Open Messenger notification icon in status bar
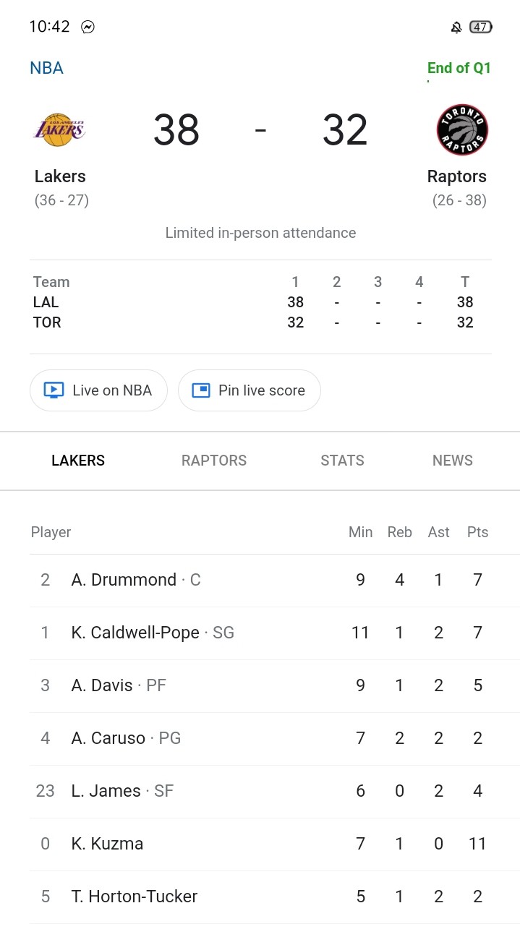This screenshot has width=520, height=937. click(88, 27)
